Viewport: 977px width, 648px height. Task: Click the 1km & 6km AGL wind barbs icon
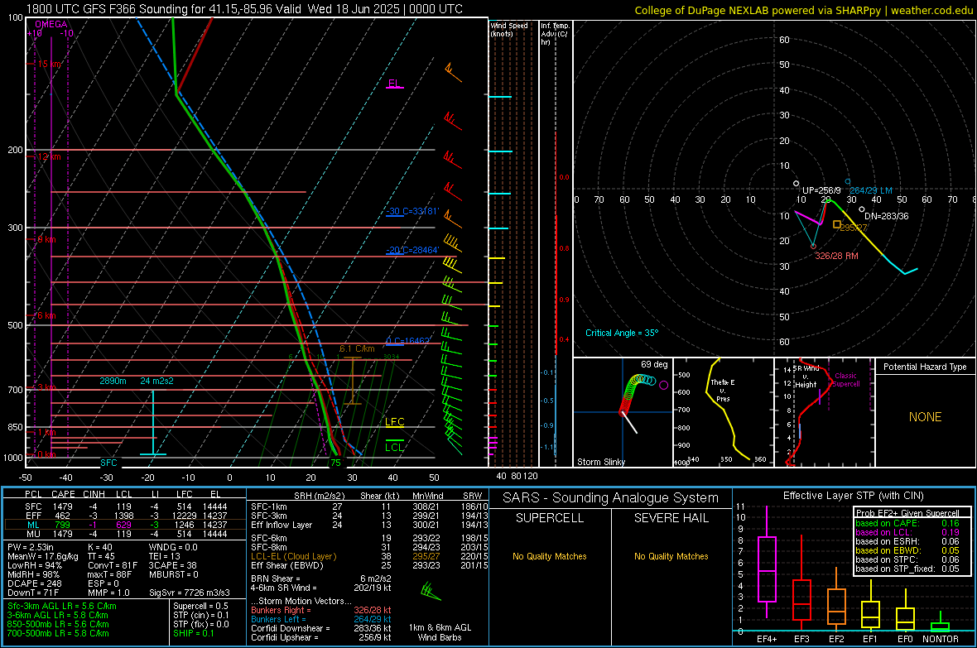431,591
